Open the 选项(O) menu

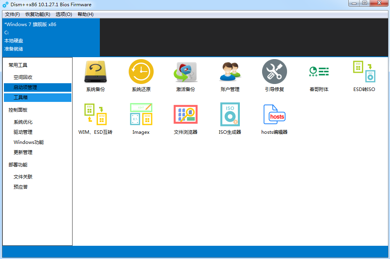point(64,14)
